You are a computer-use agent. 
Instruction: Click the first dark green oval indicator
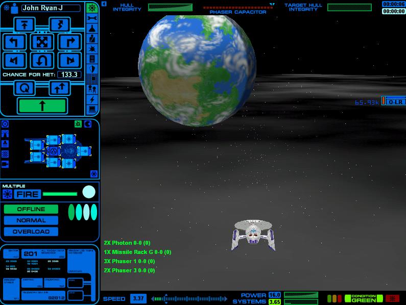(71, 212)
